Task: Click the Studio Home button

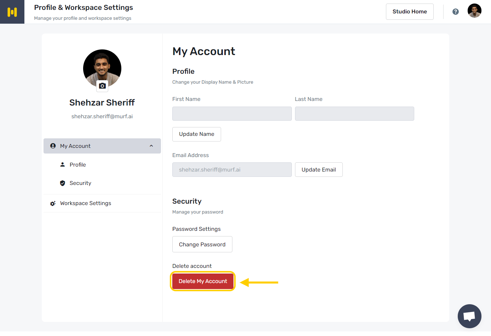Action: click(410, 12)
